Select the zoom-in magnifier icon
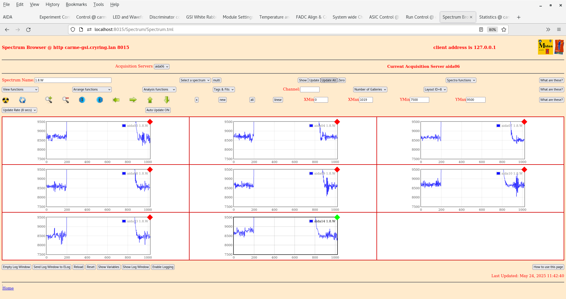566x299 pixels. click(49, 100)
